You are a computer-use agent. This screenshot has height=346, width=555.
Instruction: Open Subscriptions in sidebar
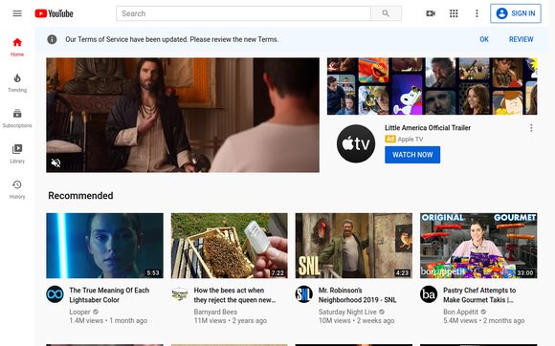tap(17, 119)
